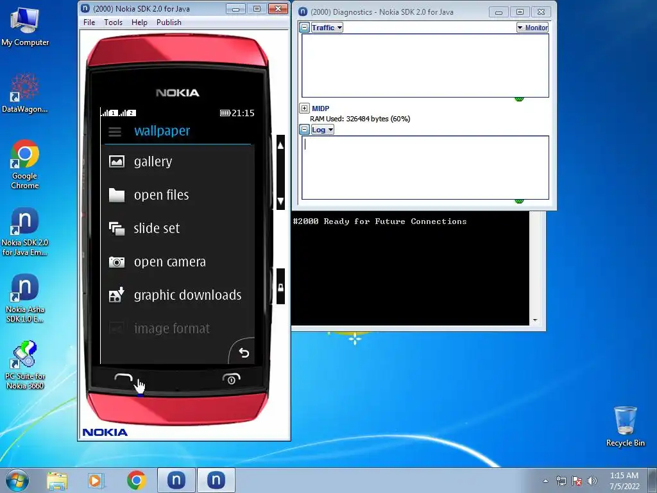This screenshot has width=657, height=493.
Task: Click phone status bar time 21:15
Action: coord(243,113)
